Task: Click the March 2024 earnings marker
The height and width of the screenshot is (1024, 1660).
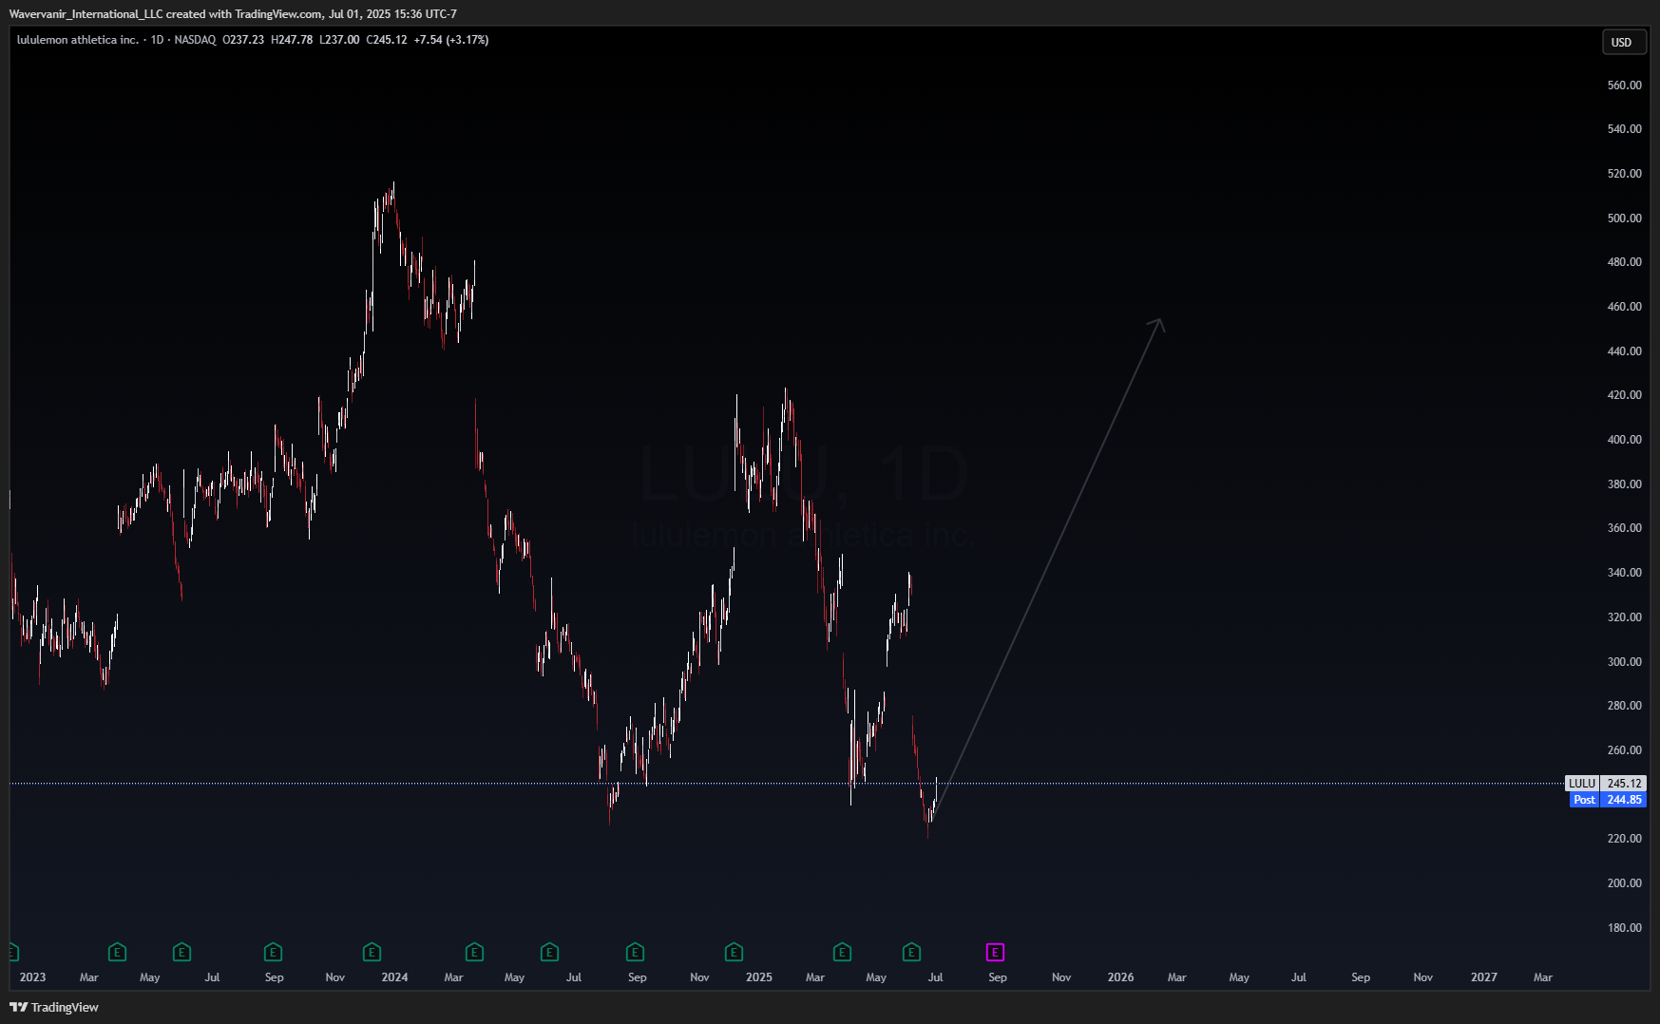Action: [x=474, y=952]
